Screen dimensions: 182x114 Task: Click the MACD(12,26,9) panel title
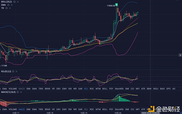click(x=8, y=92)
